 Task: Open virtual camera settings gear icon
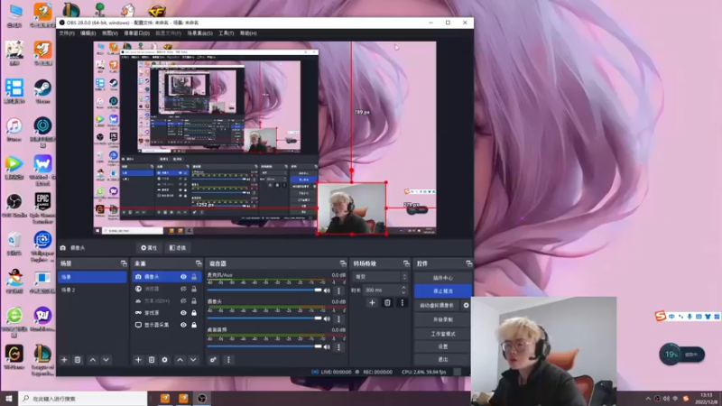[x=466, y=305]
